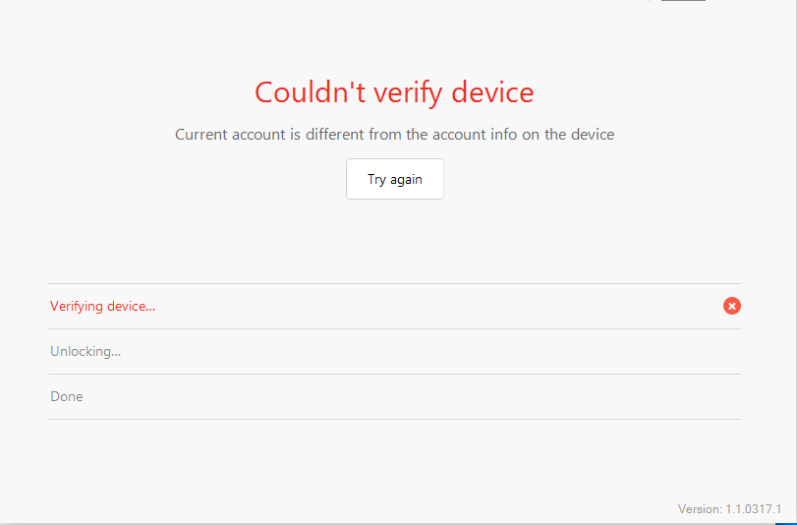This screenshot has width=797, height=525.
Task: Click the 1.1.0317.1 build number text
Action: pyautogui.click(x=752, y=509)
